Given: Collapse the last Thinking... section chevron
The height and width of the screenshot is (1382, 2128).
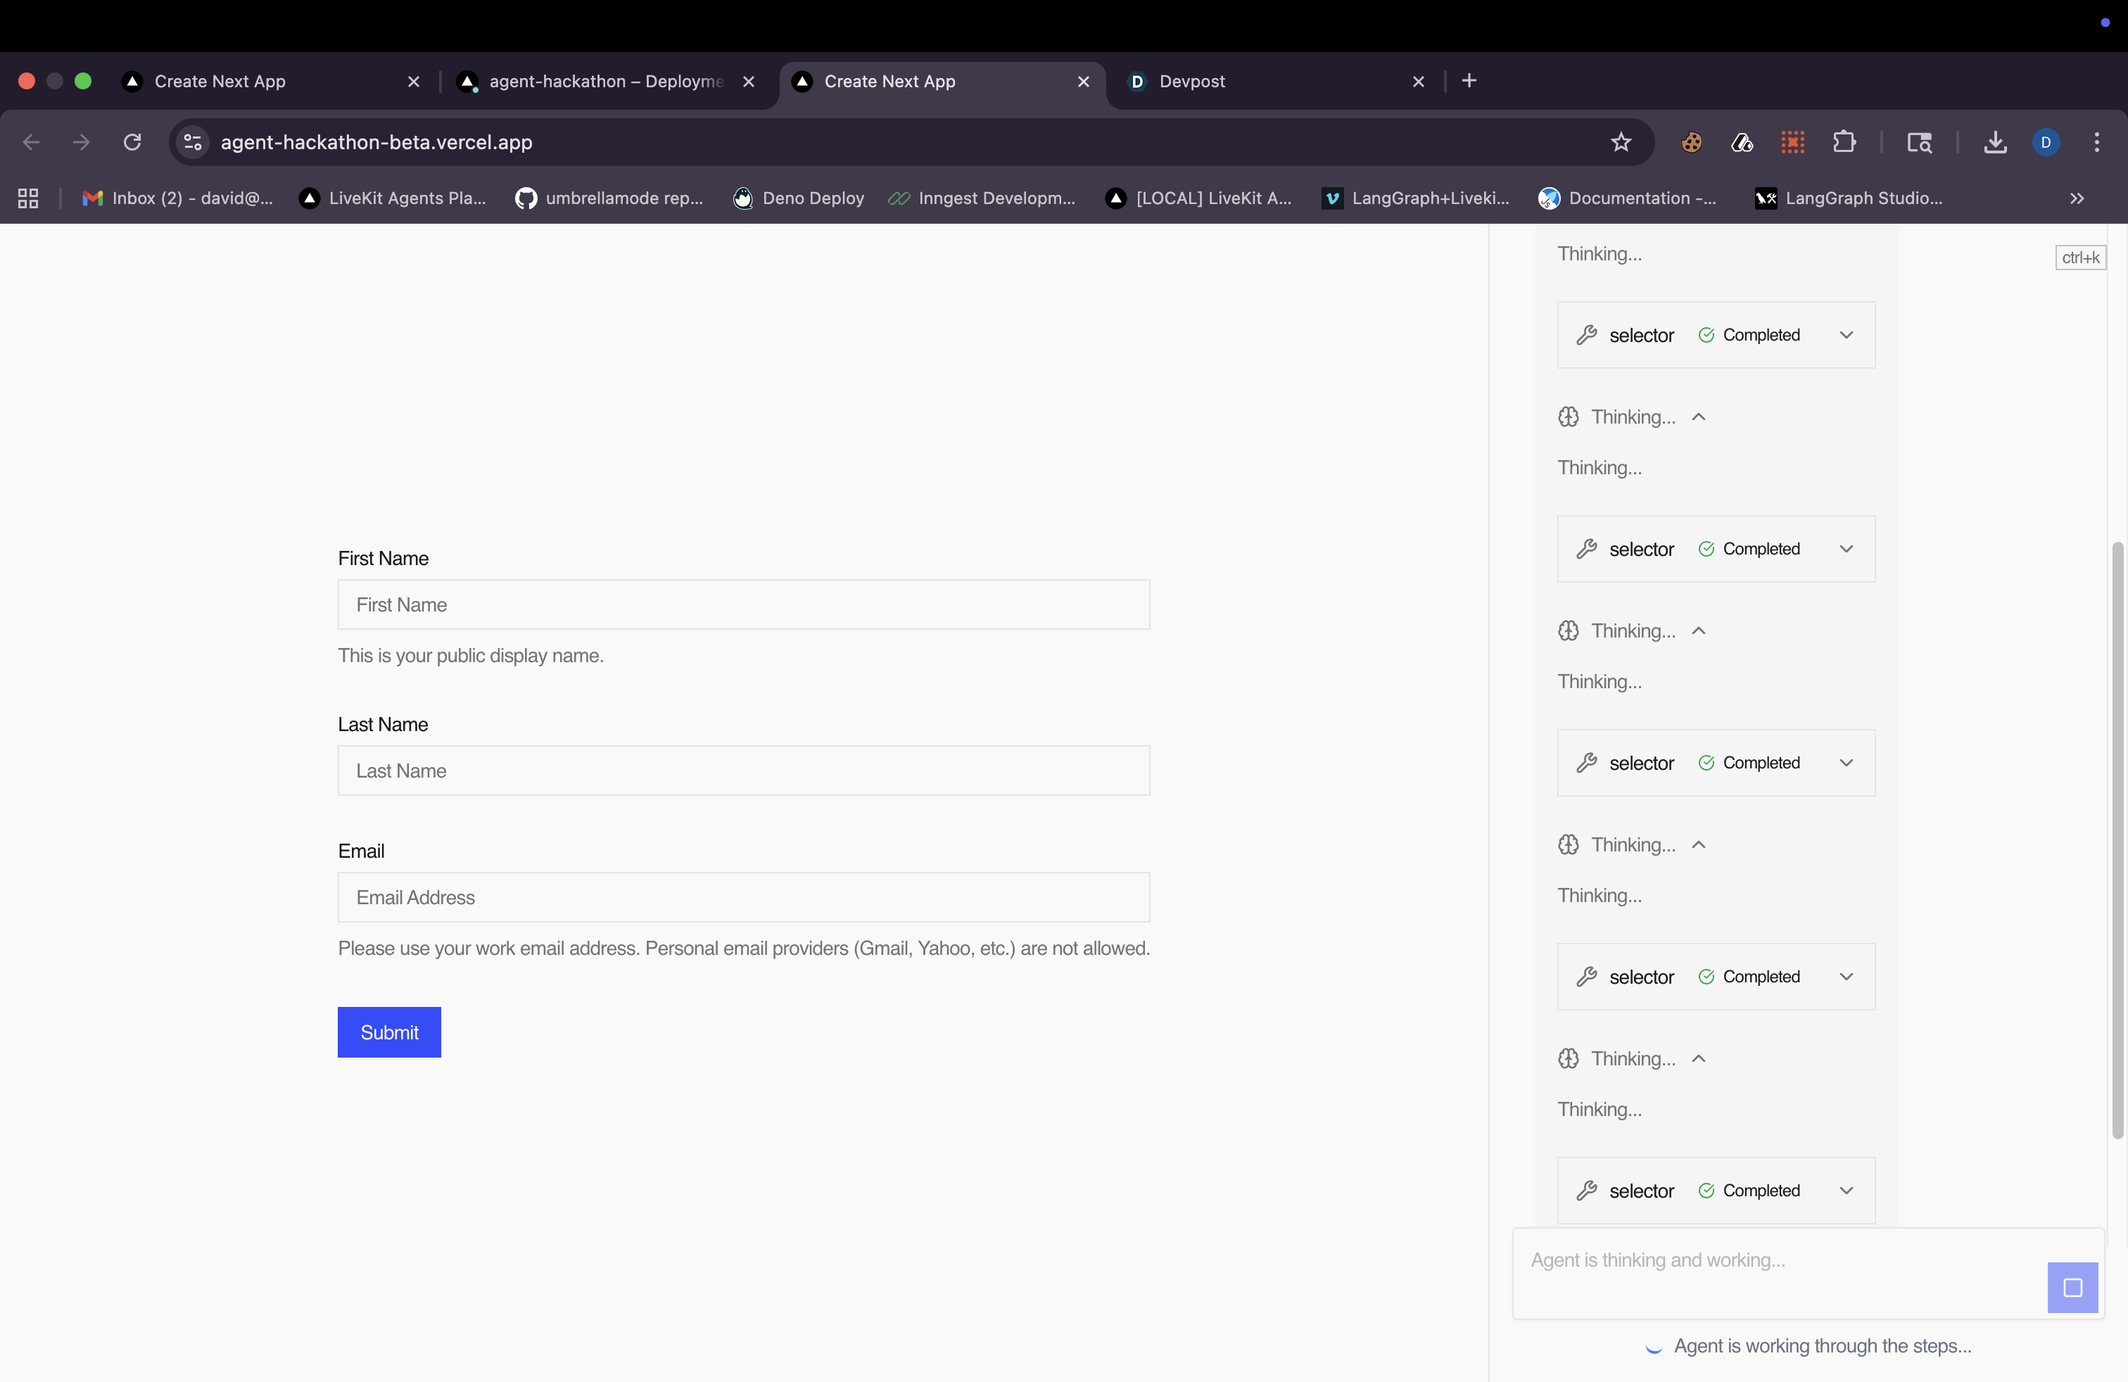Looking at the screenshot, I should [1699, 1058].
